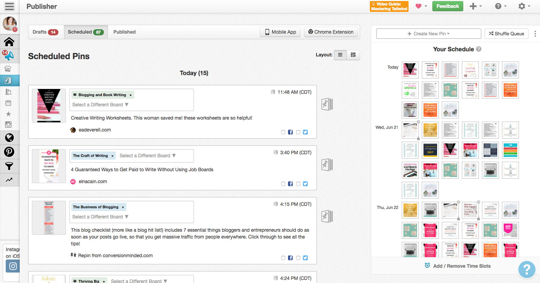Open eadeverell.com source link
The width and height of the screenshot is (540, 283).
[x=95, y=130]
